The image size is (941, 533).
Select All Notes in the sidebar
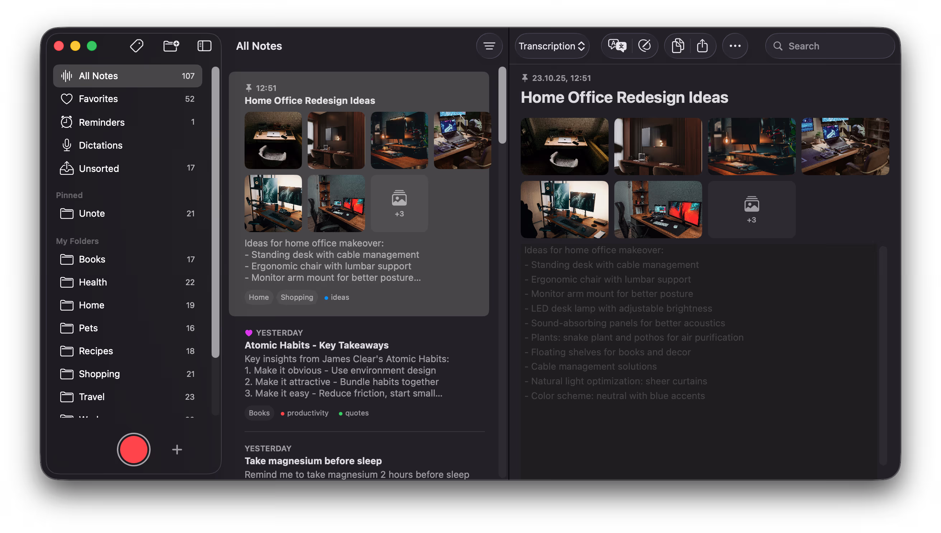[x=98, y=76]
